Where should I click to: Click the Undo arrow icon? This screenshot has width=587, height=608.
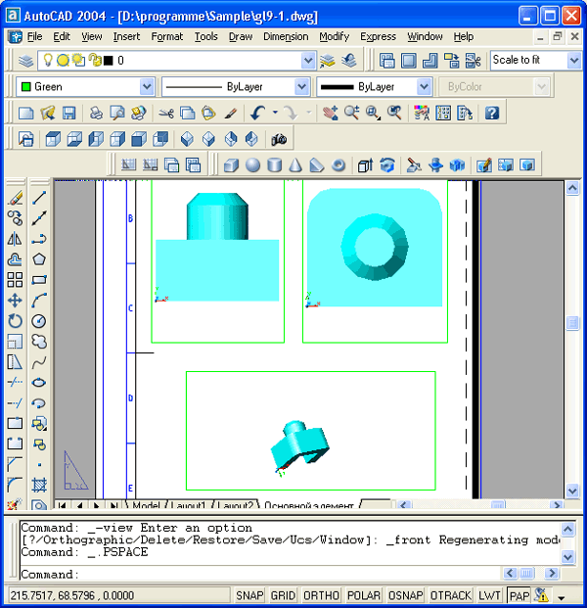tap(257, 113)
